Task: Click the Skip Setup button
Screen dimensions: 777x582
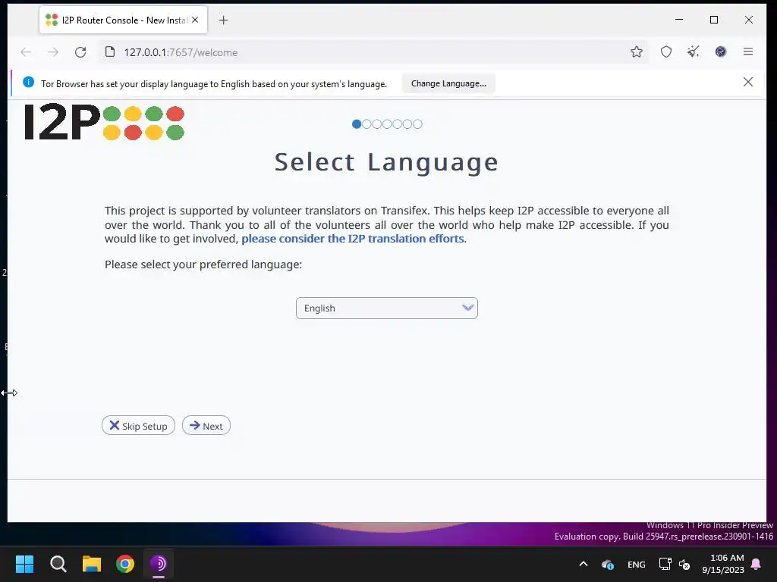Action: [x=138, y=426]
